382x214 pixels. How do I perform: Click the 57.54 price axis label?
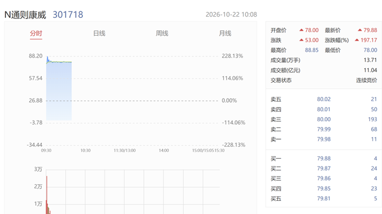click(x=36, y=78)
